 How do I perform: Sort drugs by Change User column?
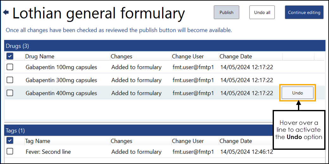coord(188,57)
